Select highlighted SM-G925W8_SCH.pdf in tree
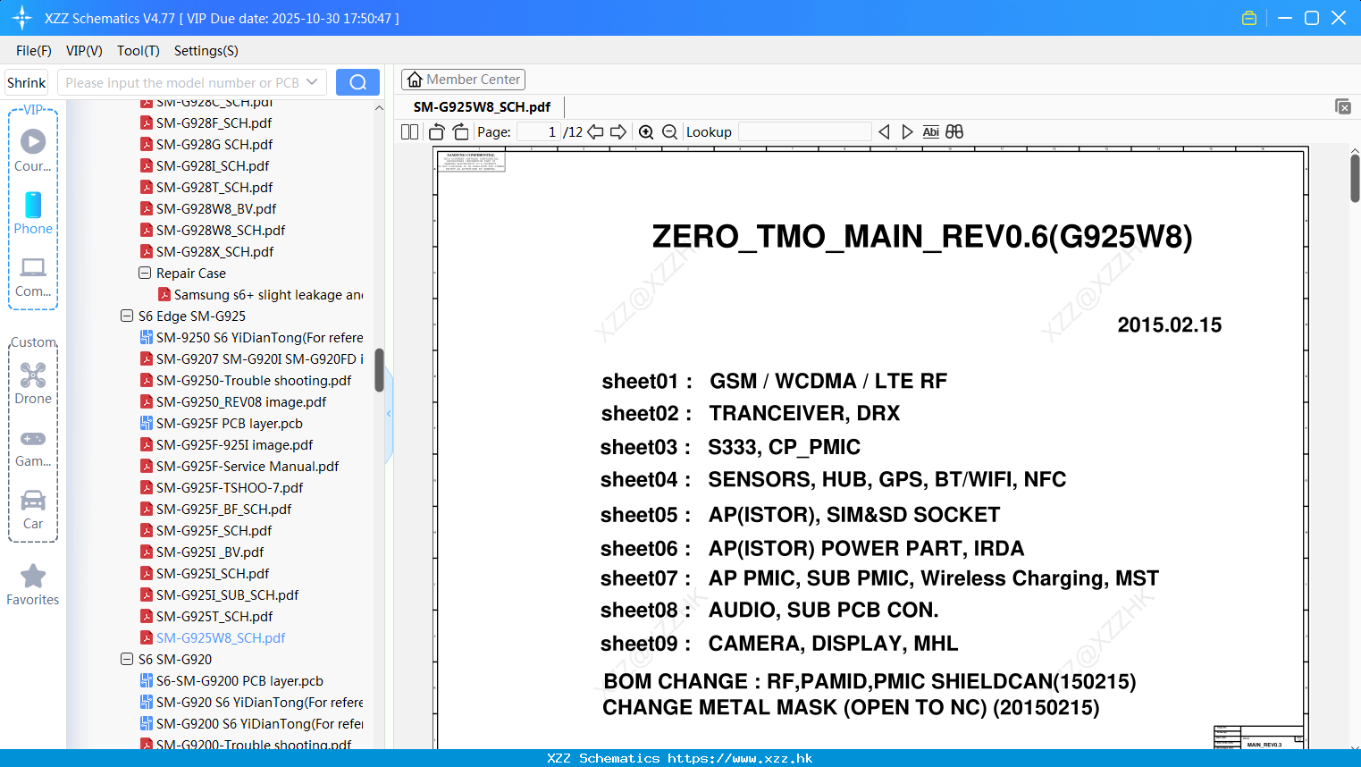The image size is (1361, 767). point(221,637)
